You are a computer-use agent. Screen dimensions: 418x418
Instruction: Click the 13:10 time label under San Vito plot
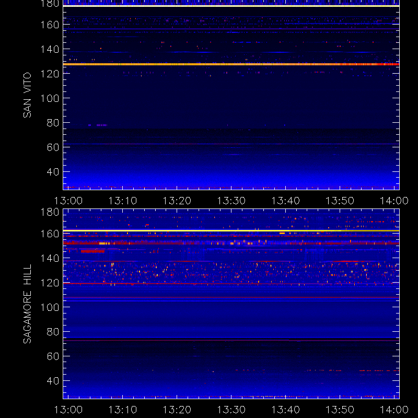[123, 201]
